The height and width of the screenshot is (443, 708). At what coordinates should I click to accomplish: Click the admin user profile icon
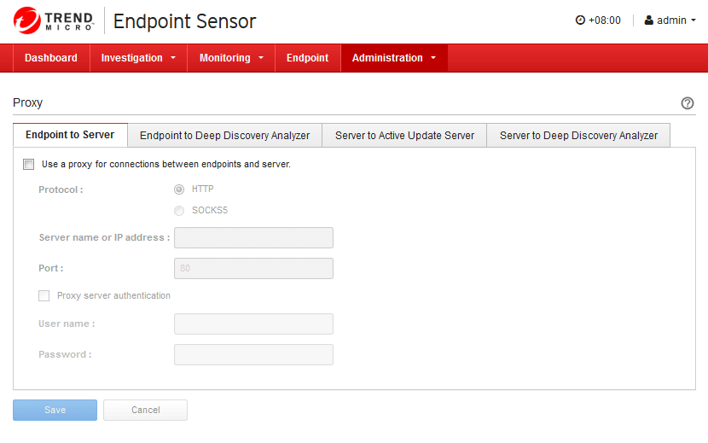point(649,20)
